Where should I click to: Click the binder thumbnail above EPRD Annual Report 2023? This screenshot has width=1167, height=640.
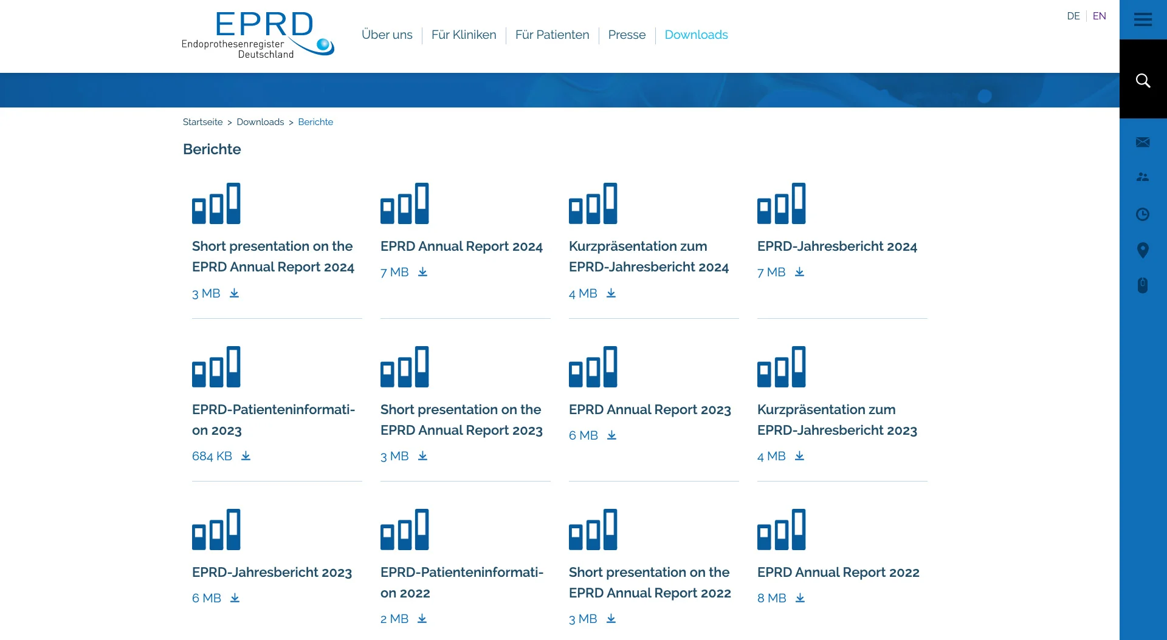click(x=593, y=367)
